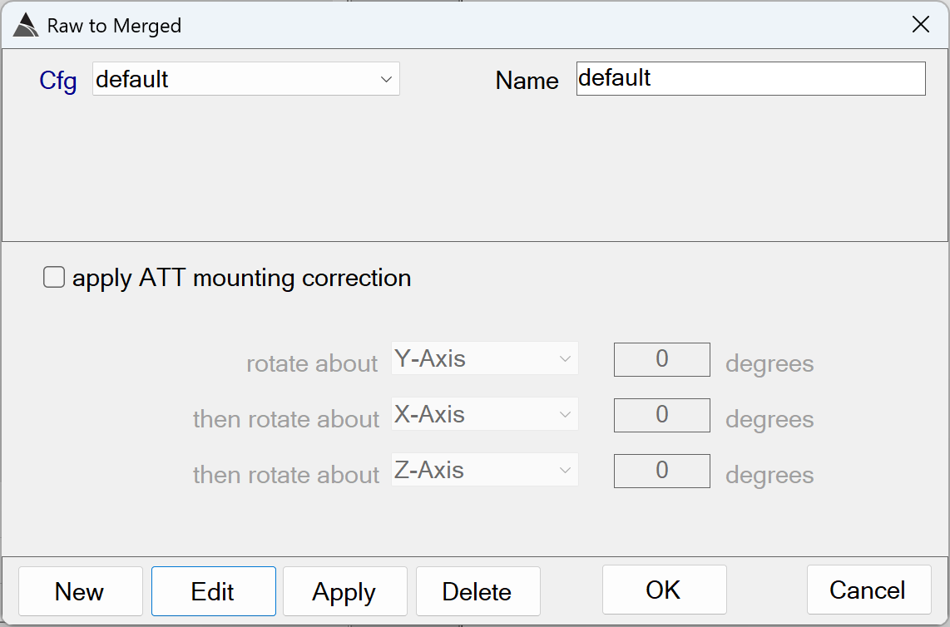Click the Name label beside the text field
Image resolution: width=950 pixels, height=627 pixels.
coord(527,81)
